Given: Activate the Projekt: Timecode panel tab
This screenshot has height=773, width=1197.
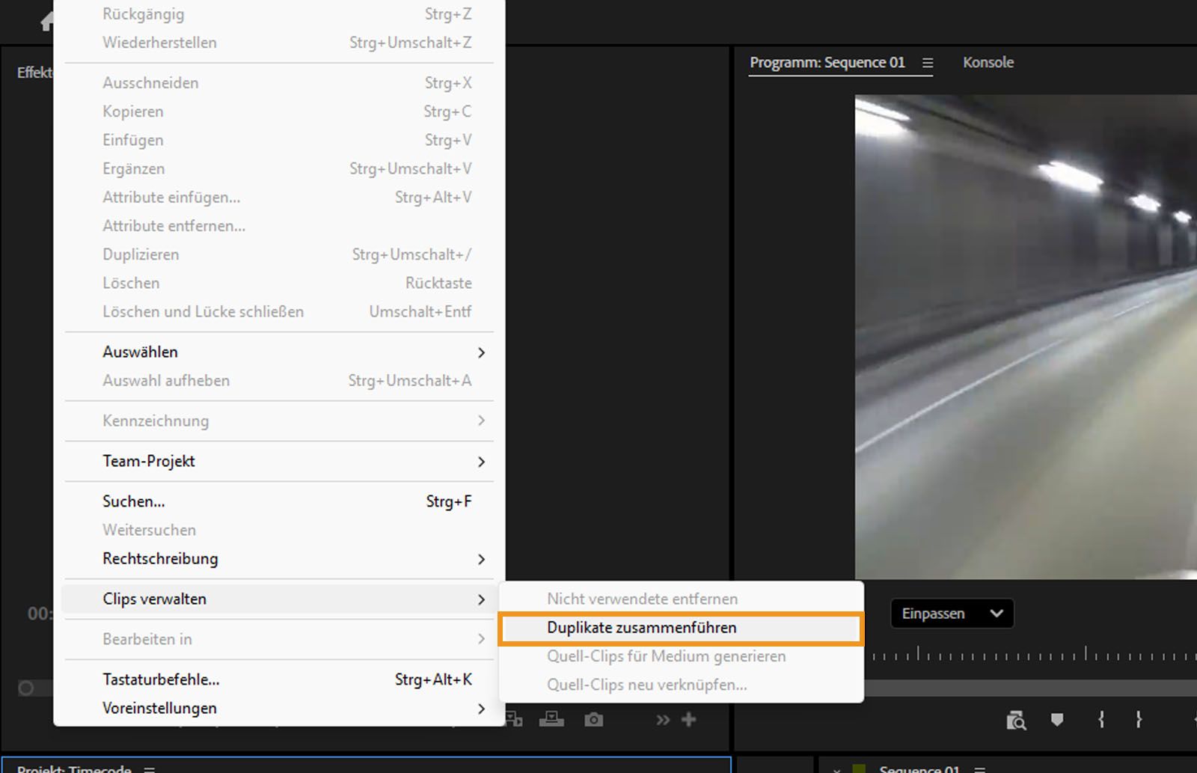Looking at the screenshot, I should [x=74, y=768].
